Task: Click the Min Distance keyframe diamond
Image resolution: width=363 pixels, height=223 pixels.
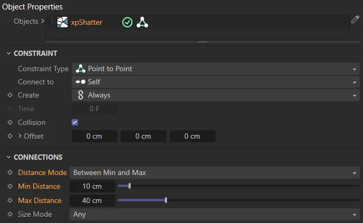Action: [10, 187]
